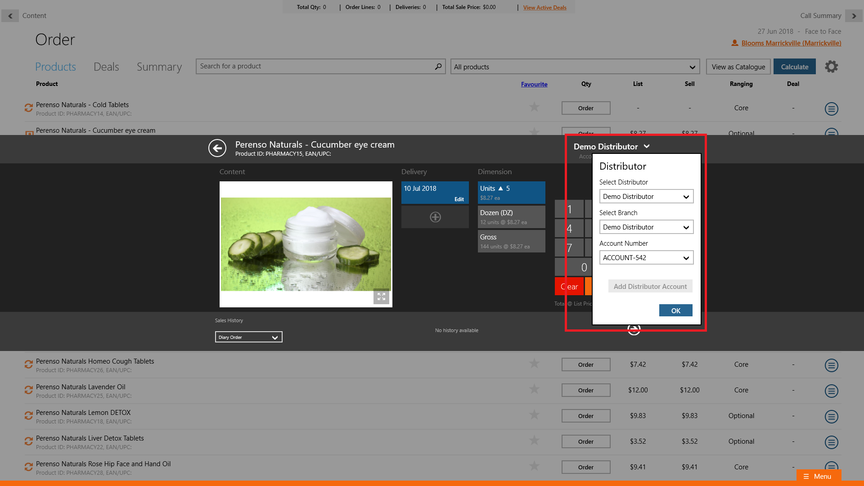This screenshot has height=486, width=864.
Task: Click sync icon beside Lemon DETOX
Action: coord(29,416)
